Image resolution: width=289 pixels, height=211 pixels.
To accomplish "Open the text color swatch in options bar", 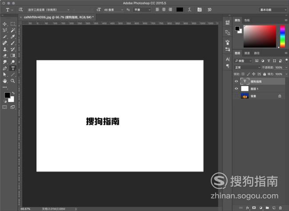I will [x=180, y=10].
